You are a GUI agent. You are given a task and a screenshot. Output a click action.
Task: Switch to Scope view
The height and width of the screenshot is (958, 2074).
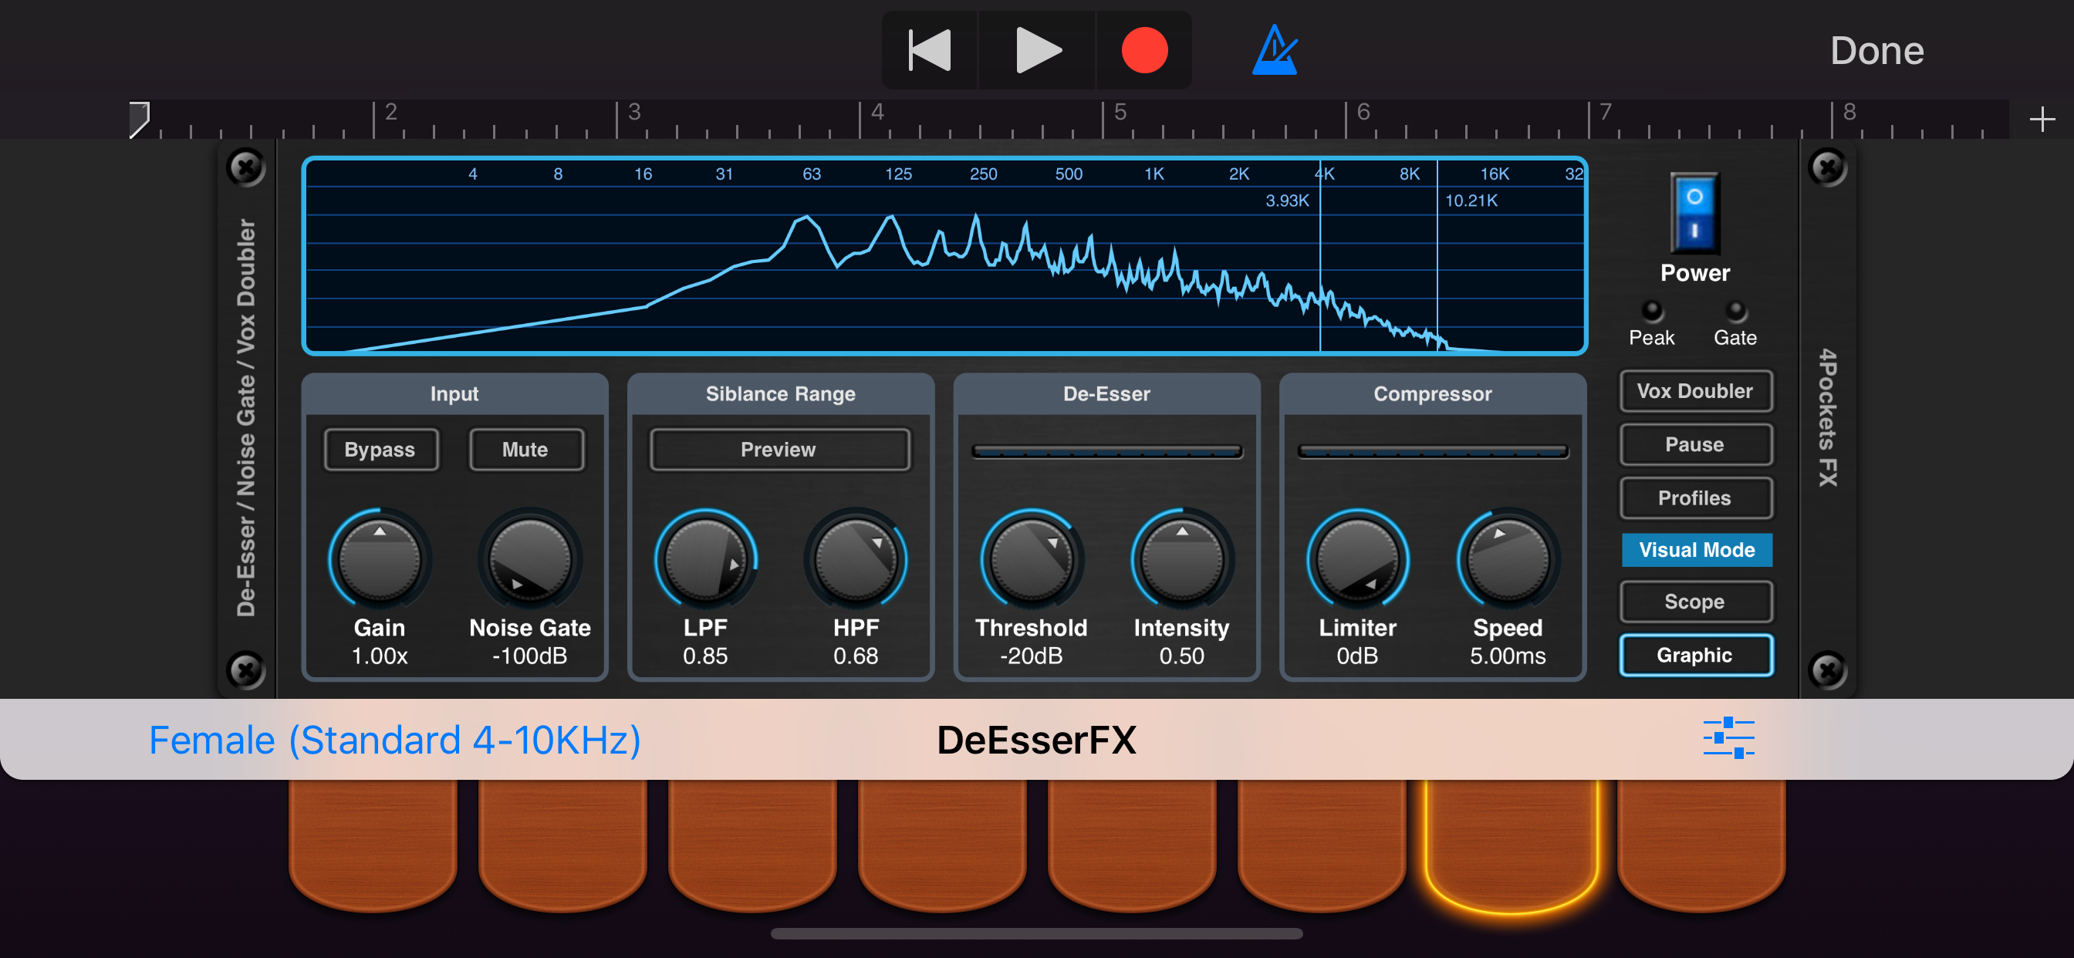1695,602
